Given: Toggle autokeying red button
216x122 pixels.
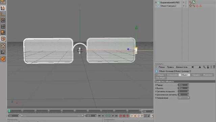Looking at the screenshot, I should pos(124,116).
